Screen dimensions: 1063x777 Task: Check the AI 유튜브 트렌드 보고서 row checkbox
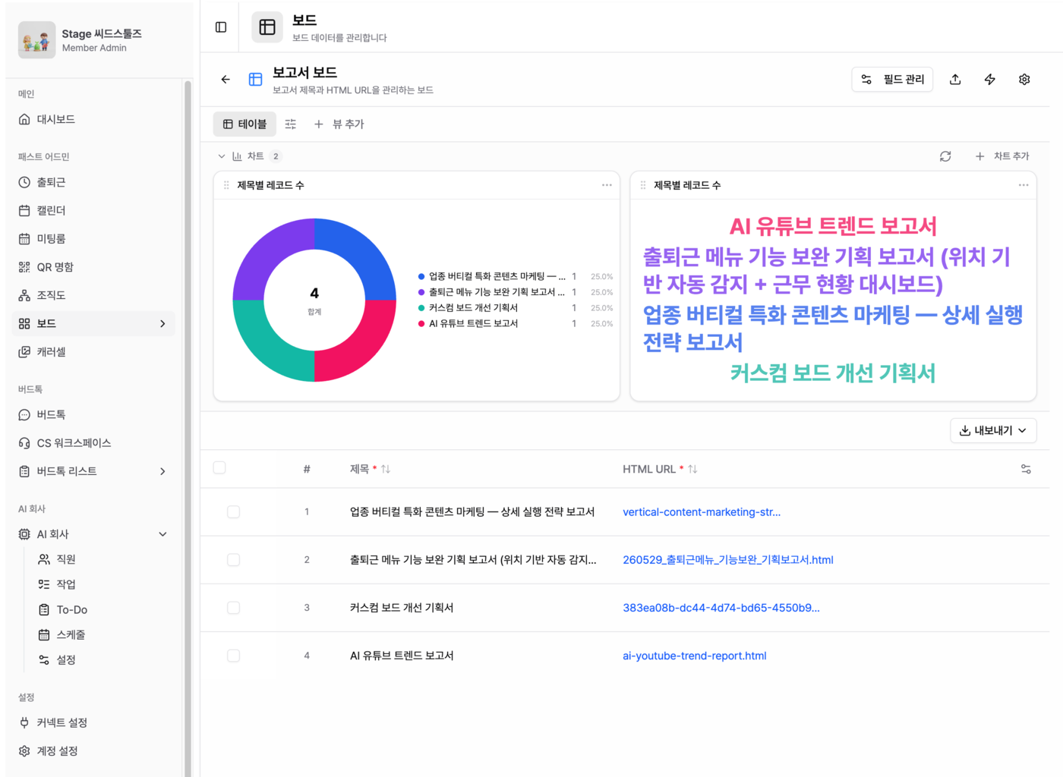click(x=233, y=656)
